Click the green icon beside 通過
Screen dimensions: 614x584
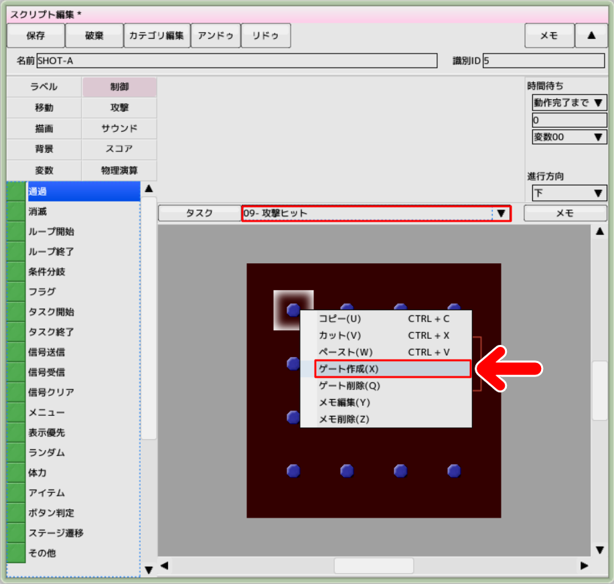[16, 192]
